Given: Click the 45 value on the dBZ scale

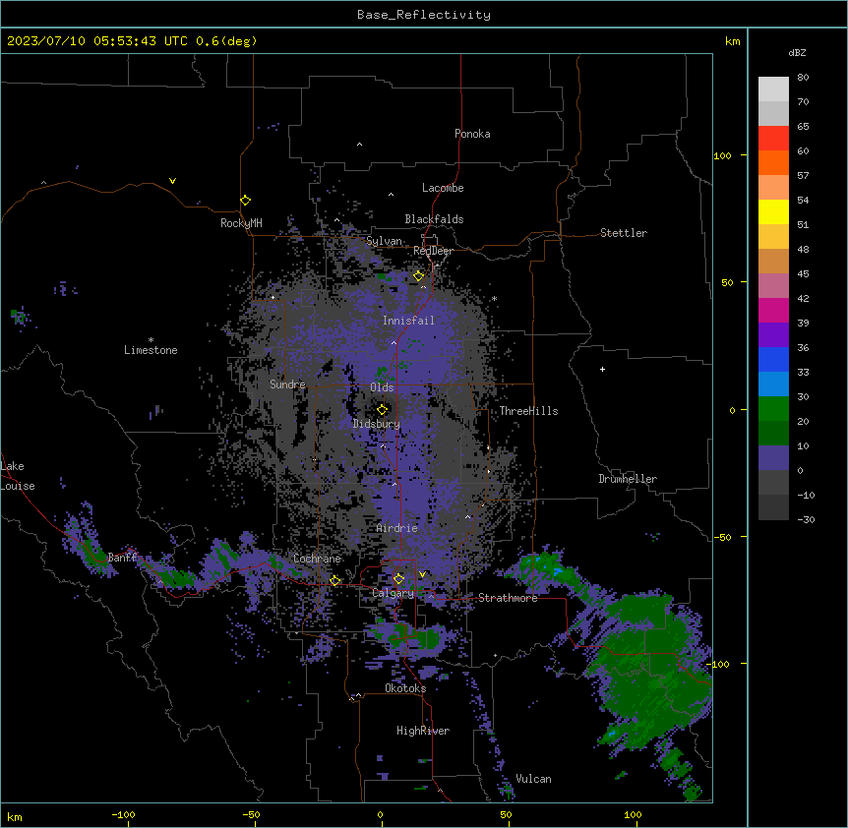Looking at the screenshot, I should point(803,274).
